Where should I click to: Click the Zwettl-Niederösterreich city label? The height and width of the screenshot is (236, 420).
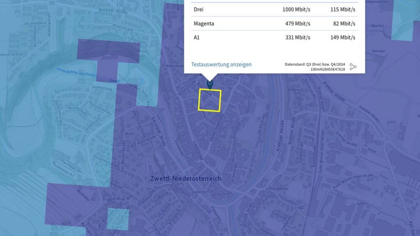185,178
